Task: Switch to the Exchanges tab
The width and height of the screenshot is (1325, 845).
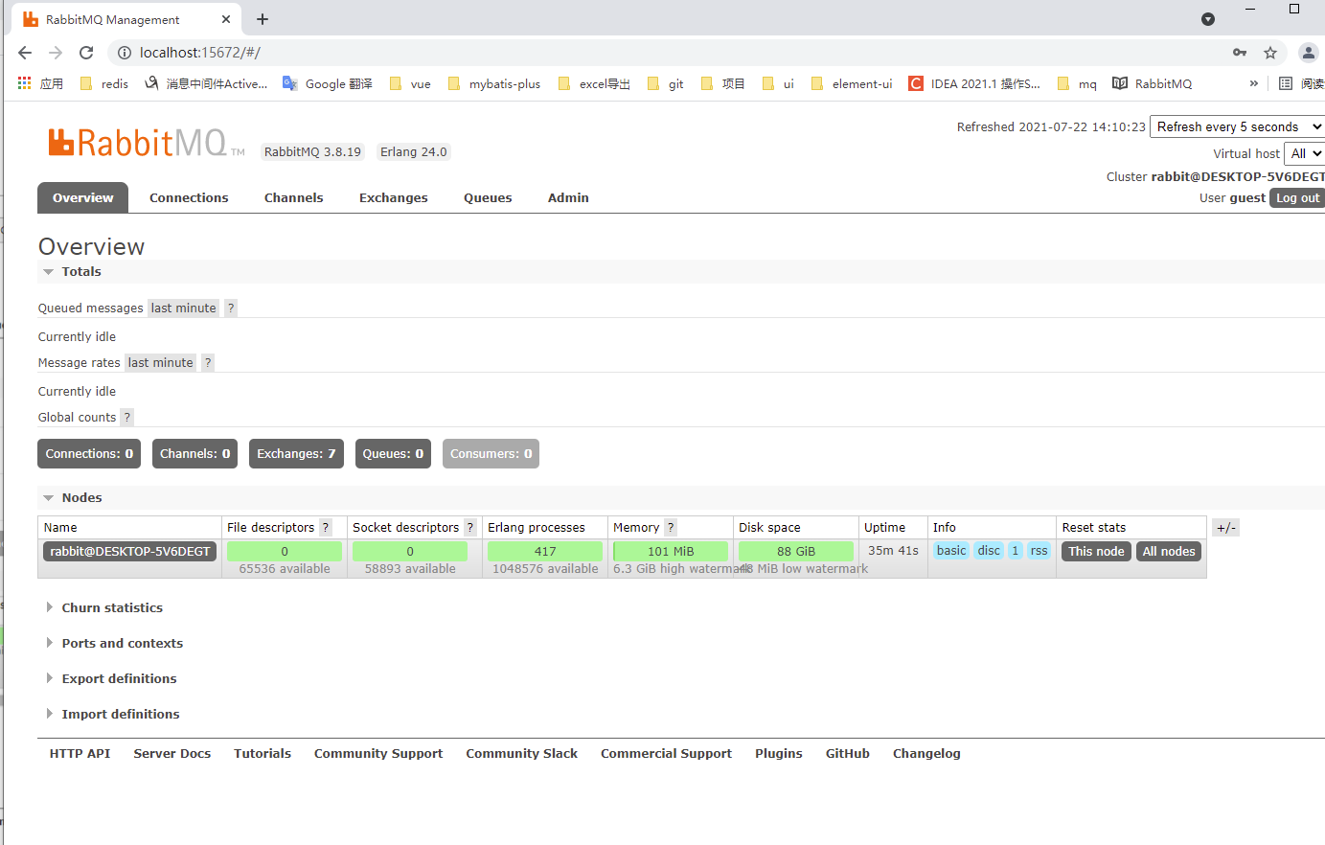Action: (x=393, y=197)
